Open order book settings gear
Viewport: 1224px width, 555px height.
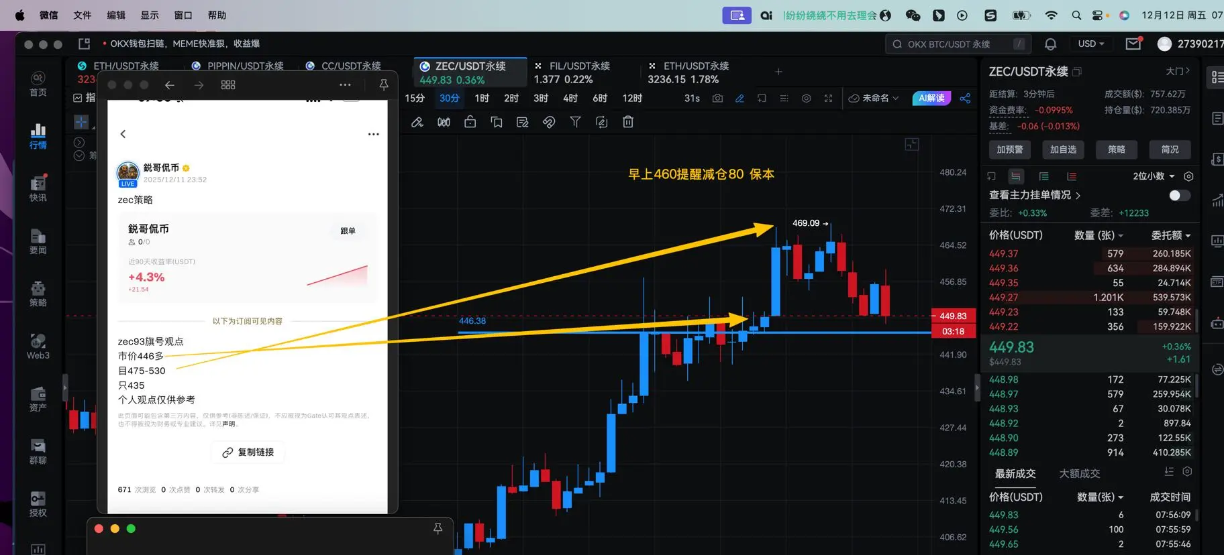1188,176
